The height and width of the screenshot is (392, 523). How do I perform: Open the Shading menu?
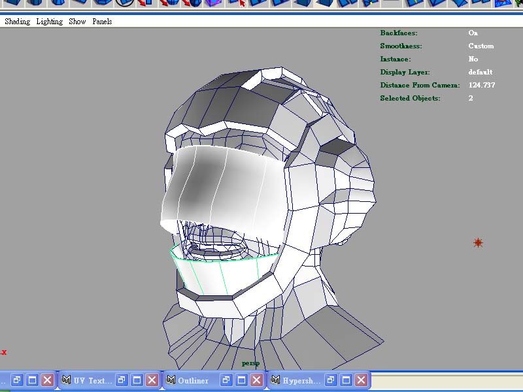click(18, 22)
